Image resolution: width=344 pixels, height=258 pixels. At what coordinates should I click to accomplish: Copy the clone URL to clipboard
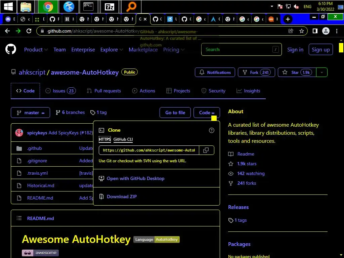click(206, 150)
